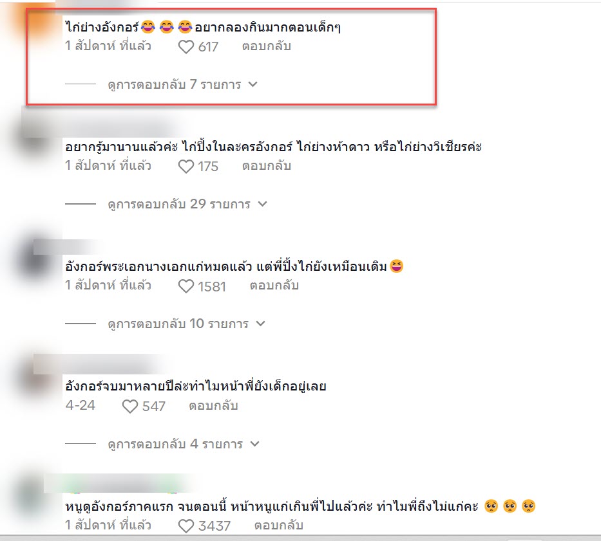Tap the heart on the 1581-like comment
The width and height of the screenshot is (601, 541).
click(186, 286)
